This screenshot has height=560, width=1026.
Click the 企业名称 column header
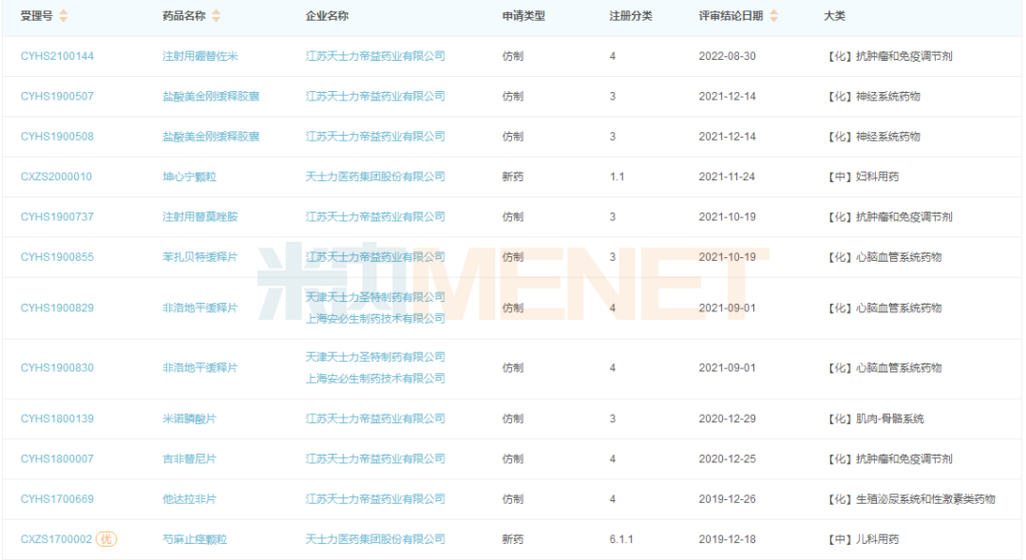point(327,16)
